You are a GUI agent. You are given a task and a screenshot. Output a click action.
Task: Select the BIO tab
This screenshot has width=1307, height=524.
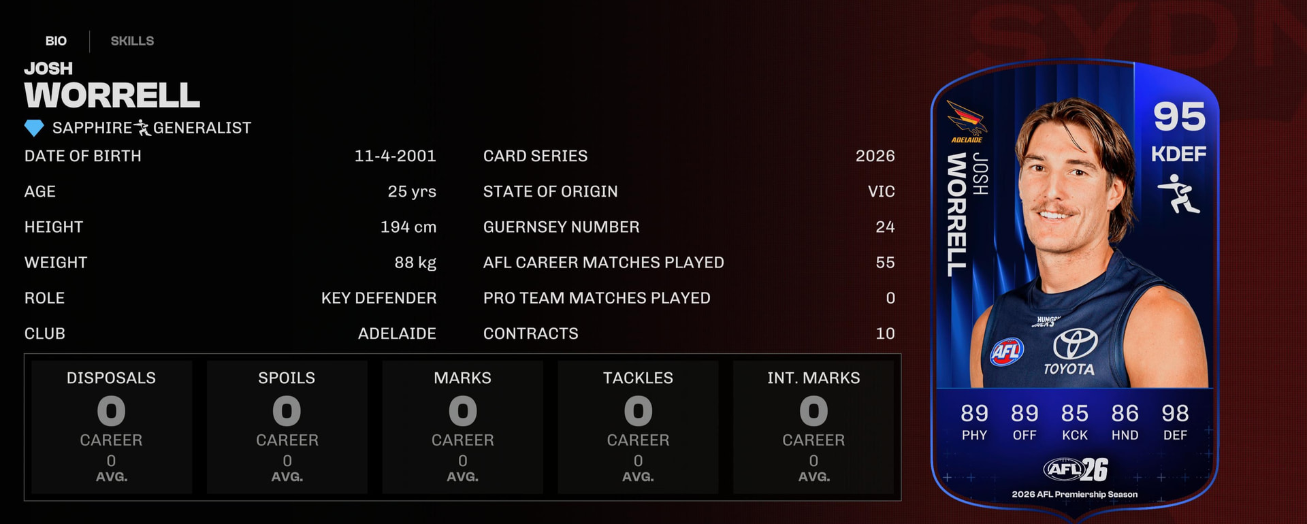[x=56, y=41]
